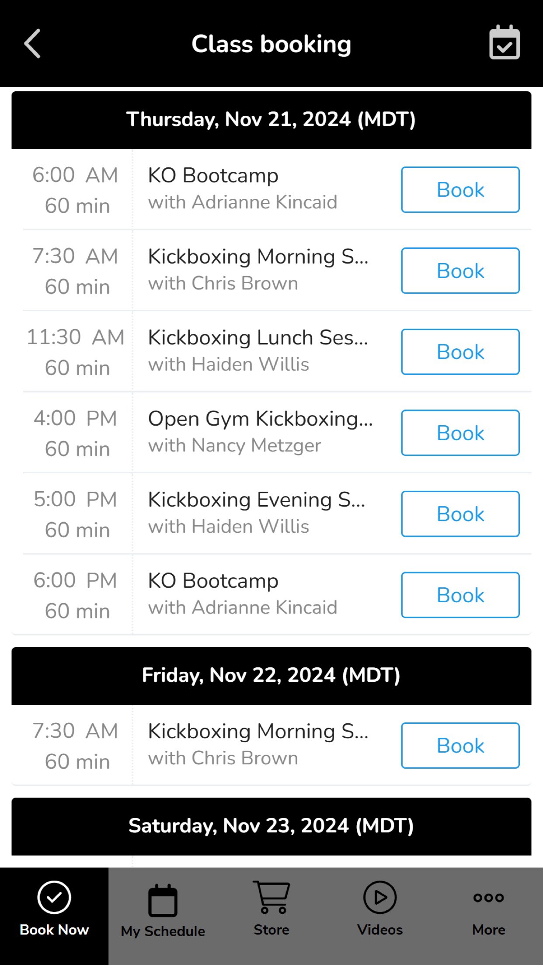Tap the back arrow icon
The height and width of the screenshot is (965, 543).
tap(32, 44)
